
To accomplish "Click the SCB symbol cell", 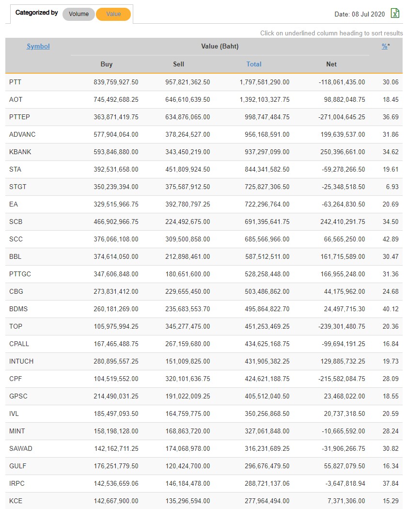I will click(x=16, y=222).
